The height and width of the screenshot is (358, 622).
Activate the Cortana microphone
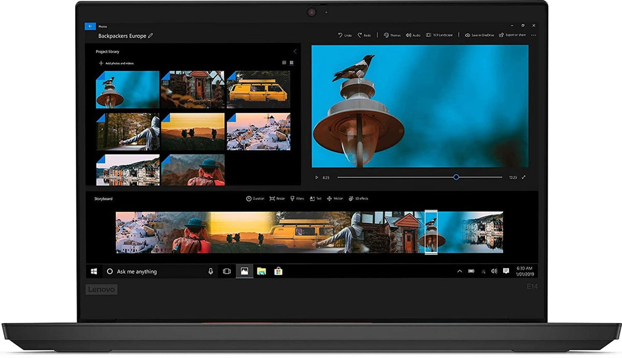point(210,271)
